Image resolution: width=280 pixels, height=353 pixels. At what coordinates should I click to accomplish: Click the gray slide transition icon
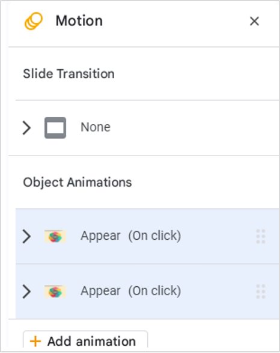click(55, 128)
